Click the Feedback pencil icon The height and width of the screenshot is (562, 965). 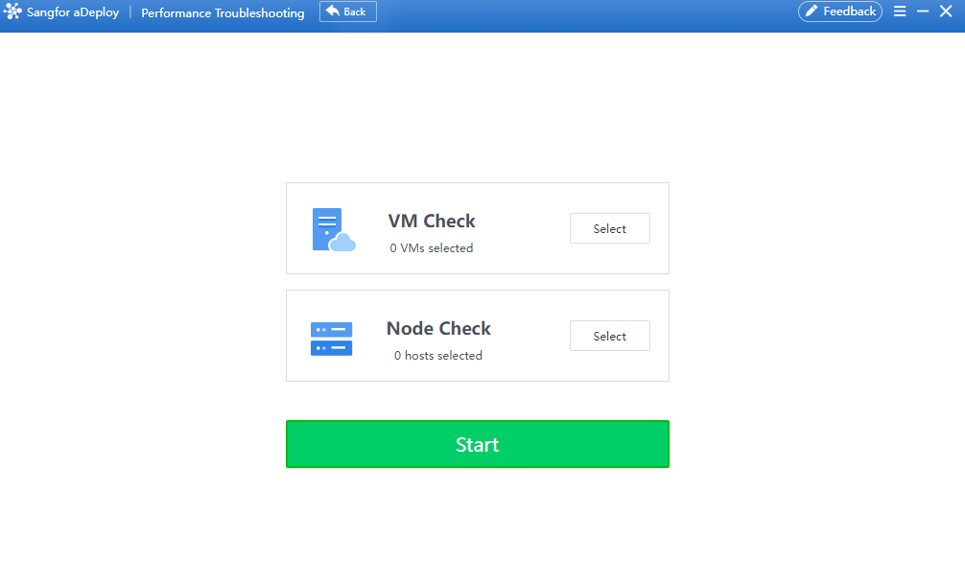[x=812, y=12]
